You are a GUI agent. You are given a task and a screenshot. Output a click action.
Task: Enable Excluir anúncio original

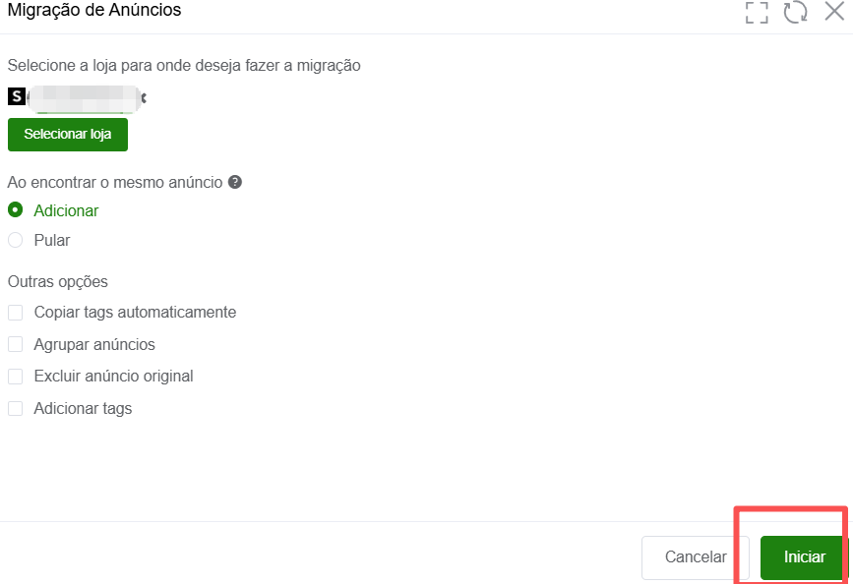tap(15, 376)
